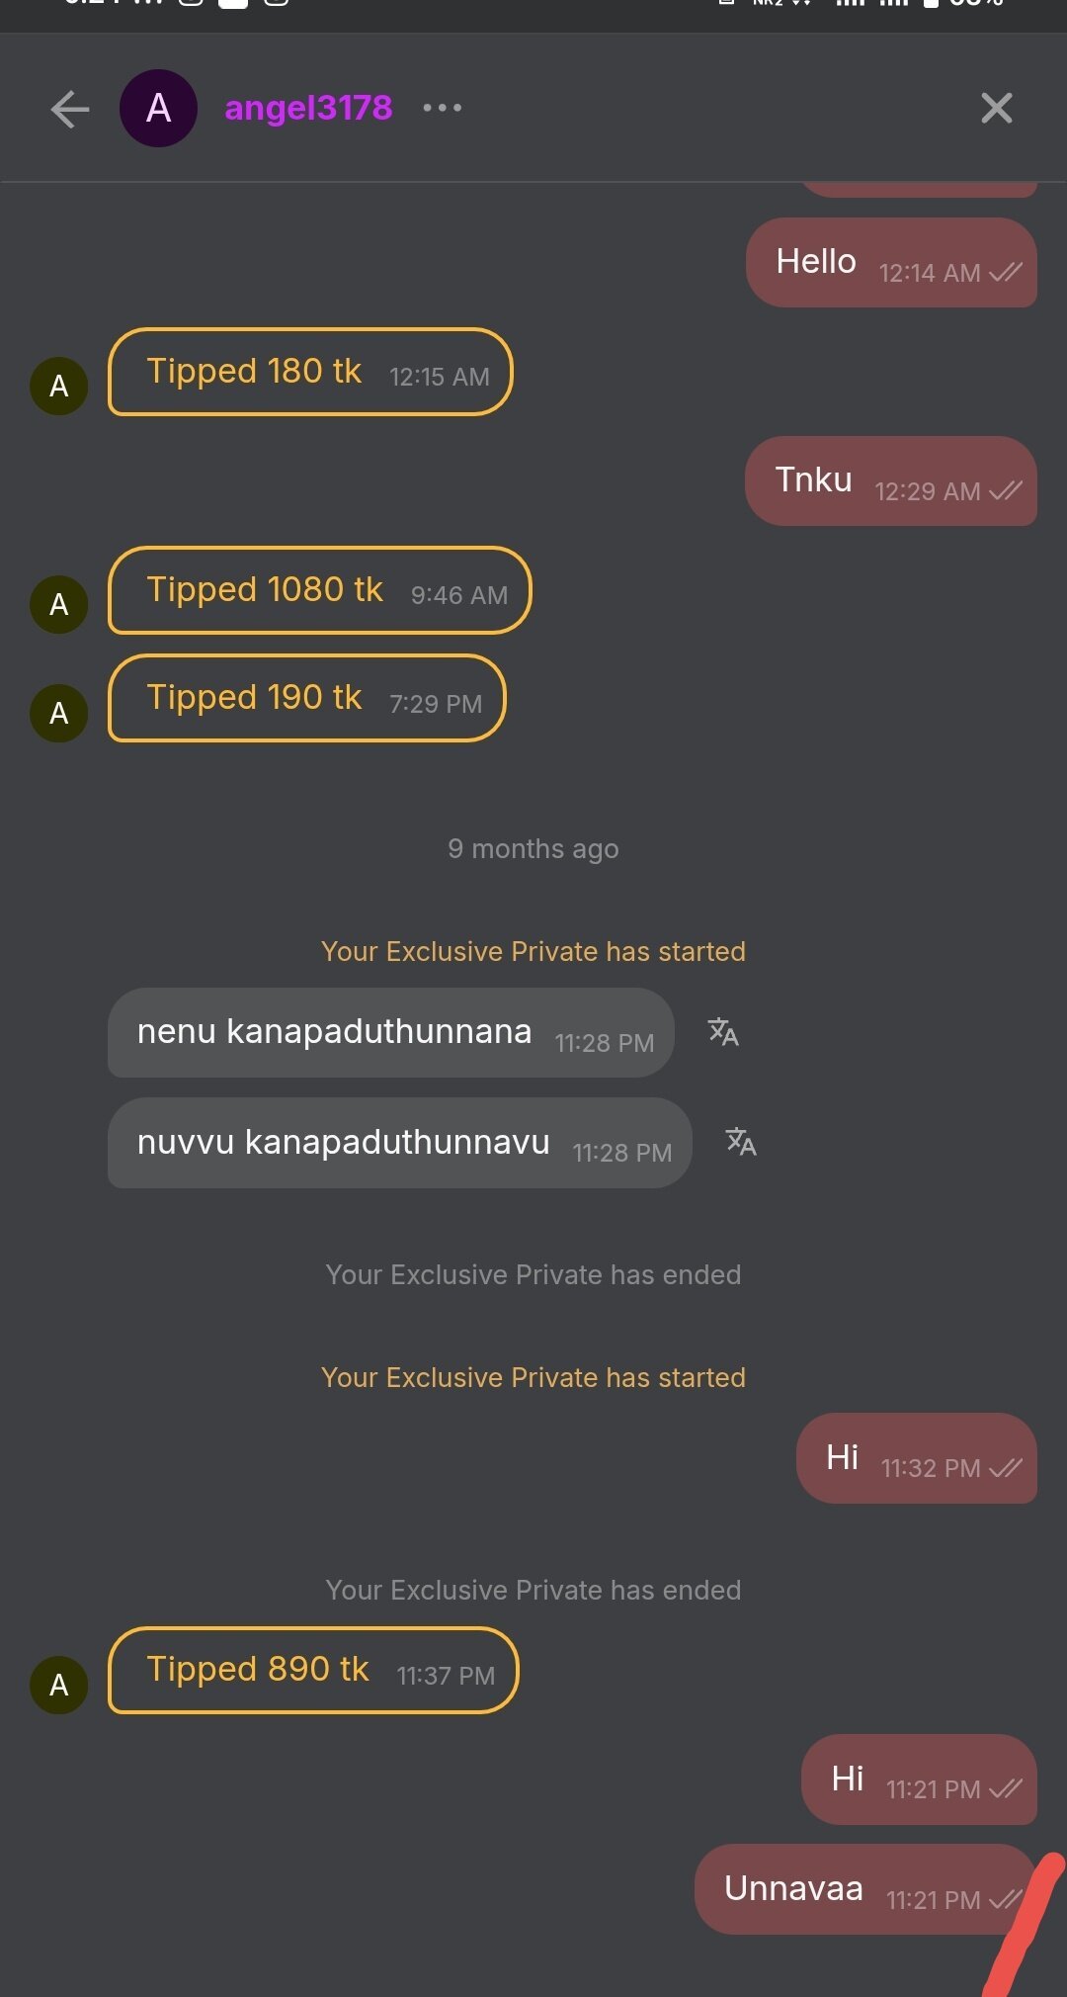Screen dimensions: 1067x1997
Task: Tap the "nenu kanapaduthunnana" message bubble
Action: tap(390, 1033)
